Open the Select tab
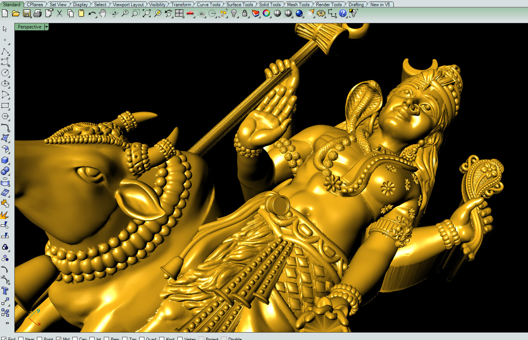Image resolution: width=528 pixels, height=340 pixels. [100, 5]
